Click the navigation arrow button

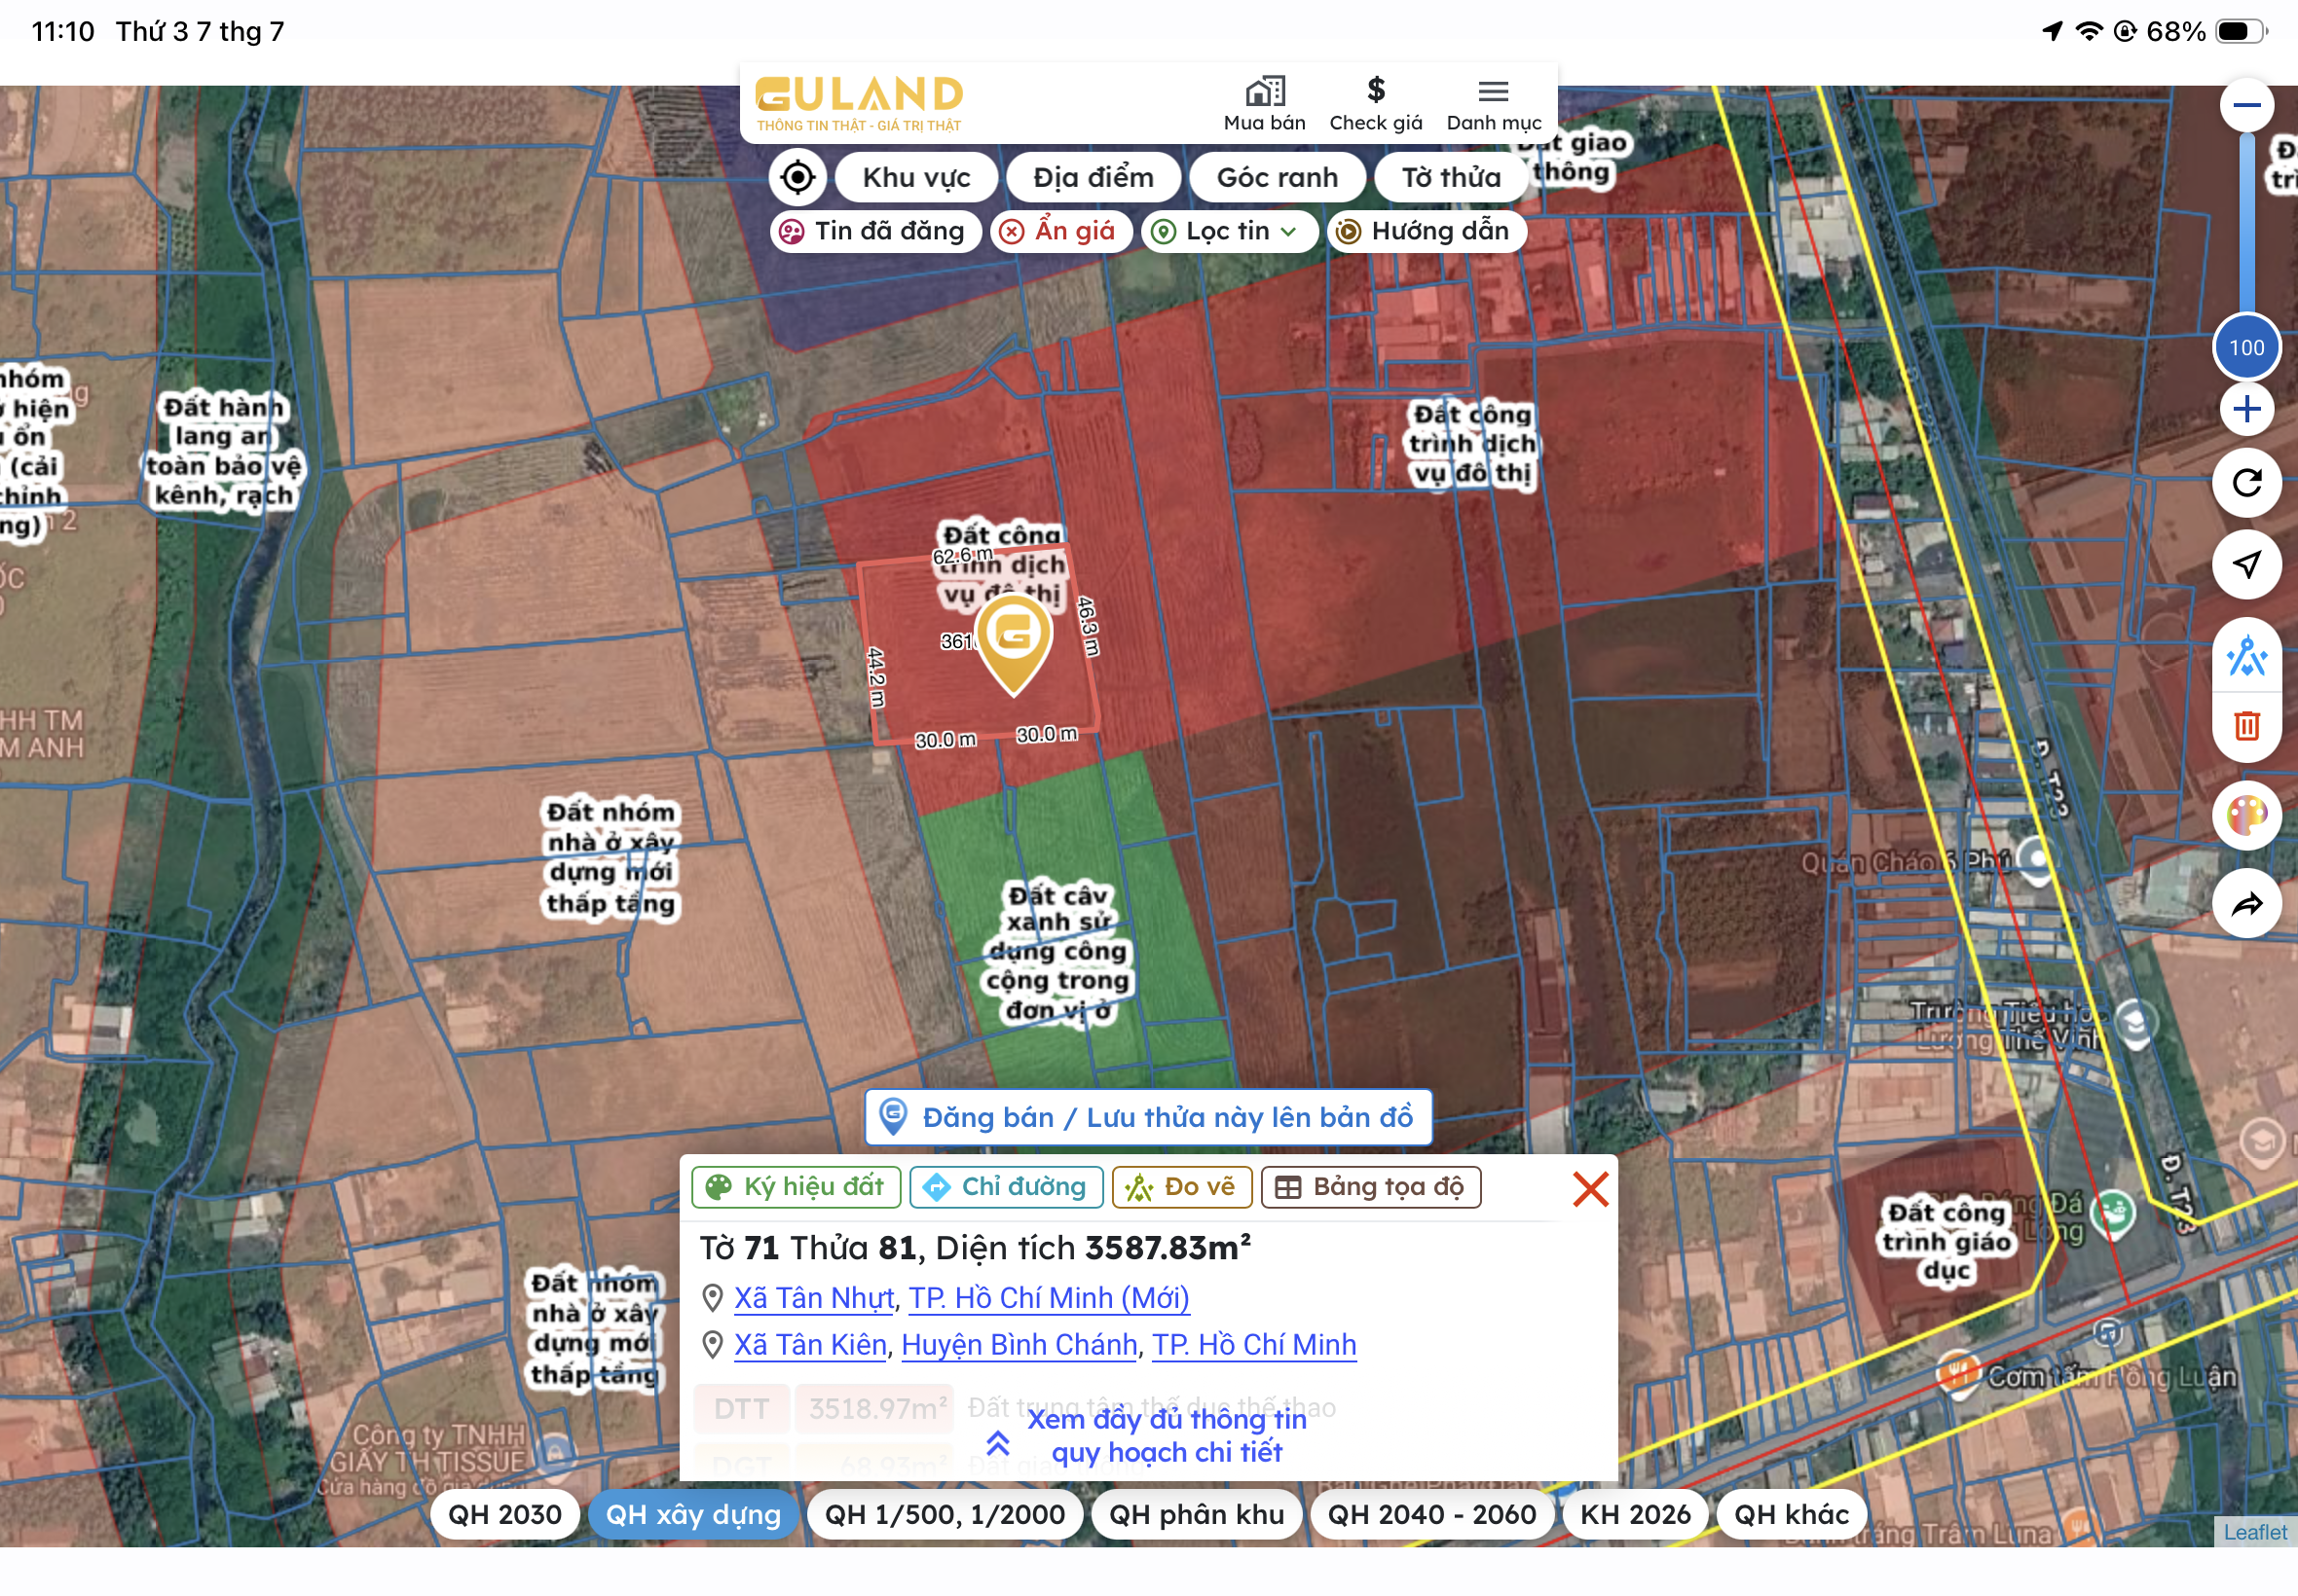coord(2246,564)
